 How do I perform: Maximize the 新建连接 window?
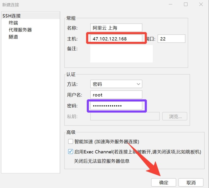click(x=186, y=4)
